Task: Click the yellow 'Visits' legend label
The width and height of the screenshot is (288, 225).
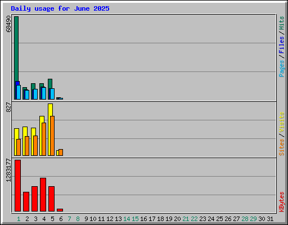Action: coord(281,122)
